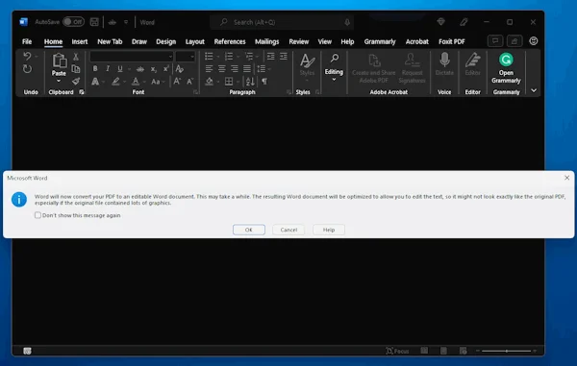Screen dimensions: 577x366
Task: Switch to the References tab
Action: [230, 41]
